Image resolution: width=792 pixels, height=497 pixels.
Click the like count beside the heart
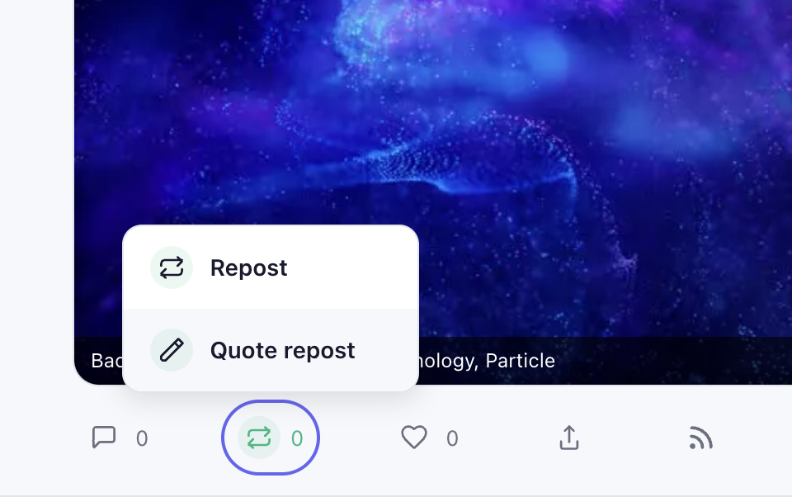tap(452, 438)
